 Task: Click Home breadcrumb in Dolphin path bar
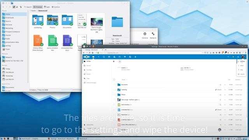tap(33, 10)
